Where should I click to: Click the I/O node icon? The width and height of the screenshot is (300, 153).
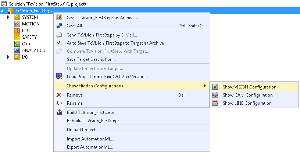pos(17,57)
